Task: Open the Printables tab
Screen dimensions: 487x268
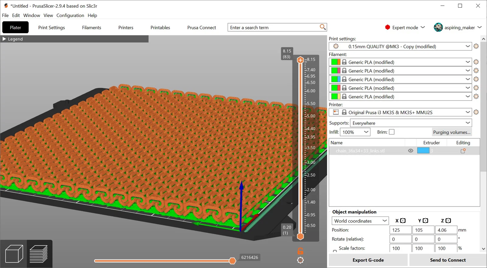Action: point(160,27)
